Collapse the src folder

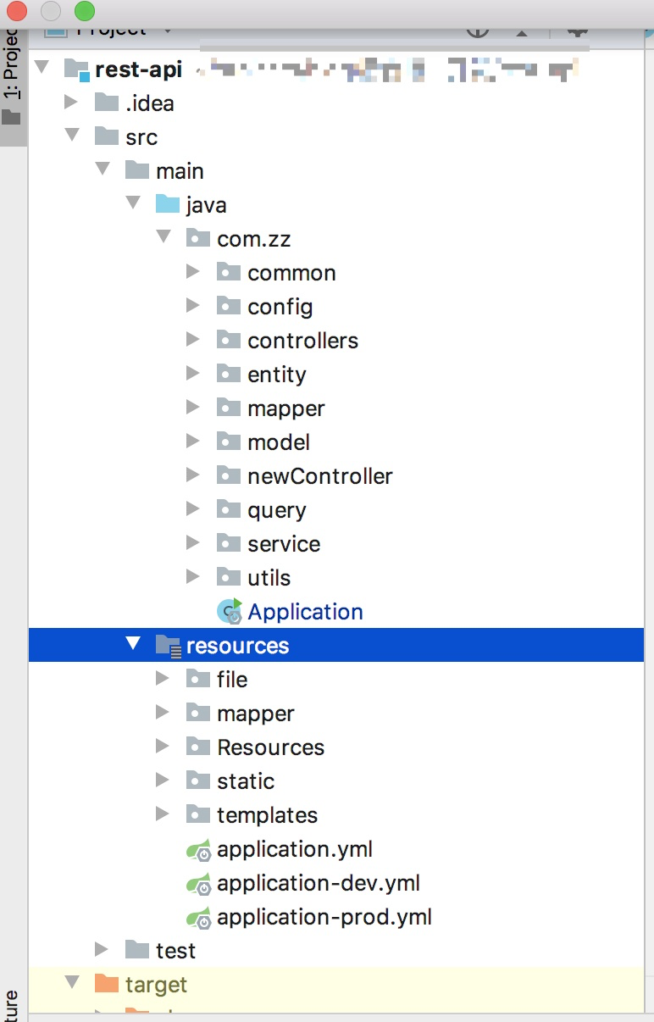tap(72, 136)
